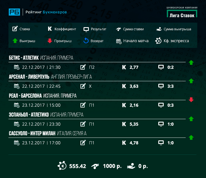Click monitor icon beside result 0:3
Screen dimensions: 206x178
click(x=161, y=105)
